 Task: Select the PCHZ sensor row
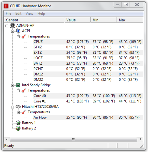pyautogui.click(x=88, y=69)
